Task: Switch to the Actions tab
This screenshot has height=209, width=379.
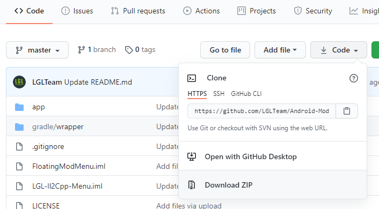Action: [x=201, y=11]
